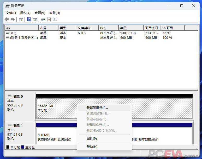Screen dimensions: 202x159
Task: Open the 帮助(H) menu
Action: (x=55, y=13)
